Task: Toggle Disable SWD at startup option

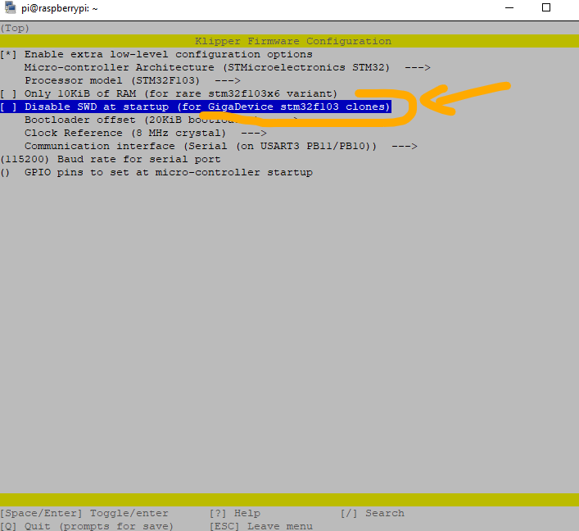Action: [196, 107]
